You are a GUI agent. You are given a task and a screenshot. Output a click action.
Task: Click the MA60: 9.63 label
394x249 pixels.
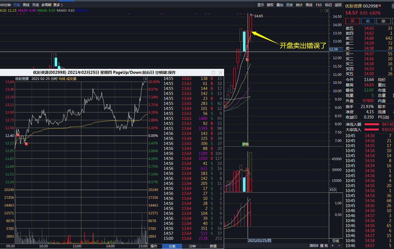66,11
